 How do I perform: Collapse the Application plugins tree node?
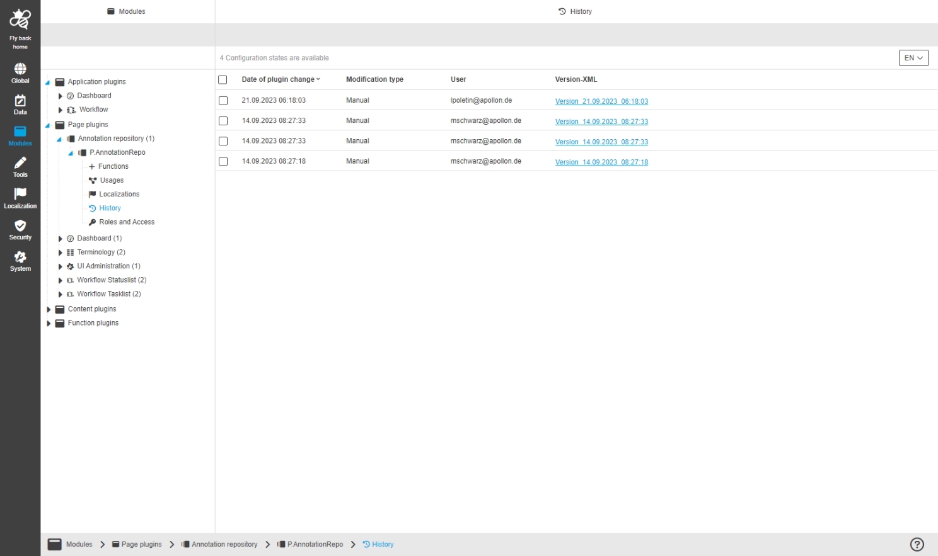(47, 82)
